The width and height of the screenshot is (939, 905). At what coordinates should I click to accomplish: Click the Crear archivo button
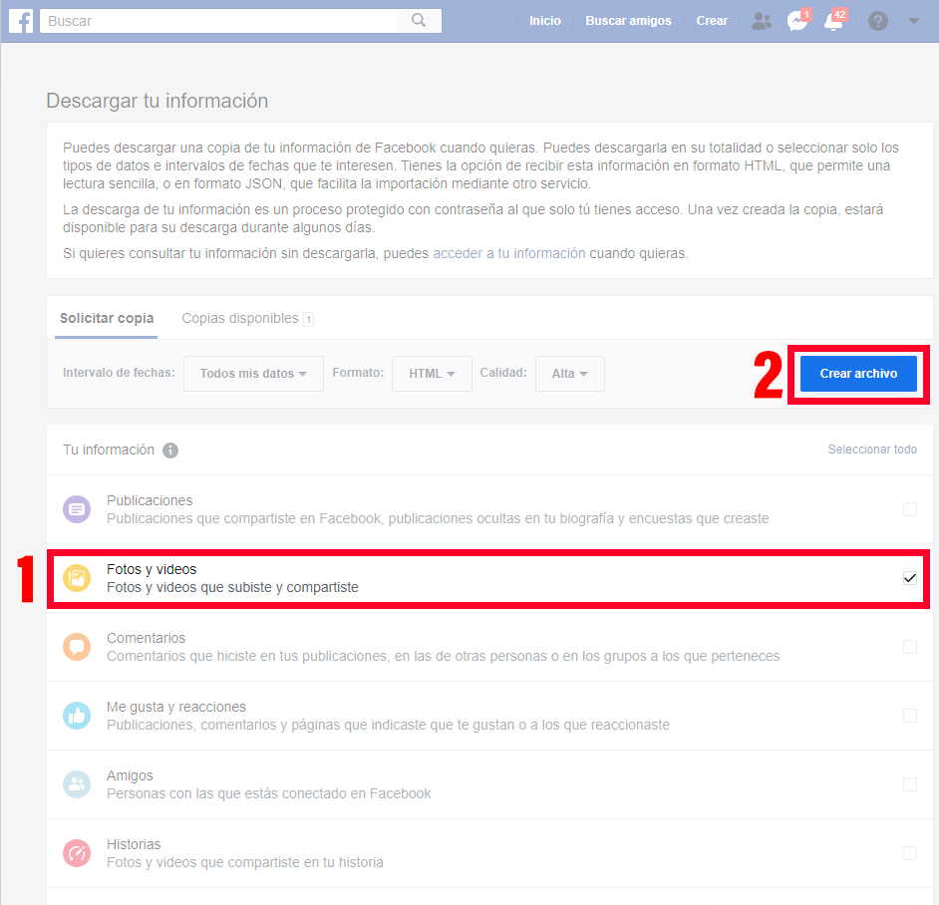(858, 373)
